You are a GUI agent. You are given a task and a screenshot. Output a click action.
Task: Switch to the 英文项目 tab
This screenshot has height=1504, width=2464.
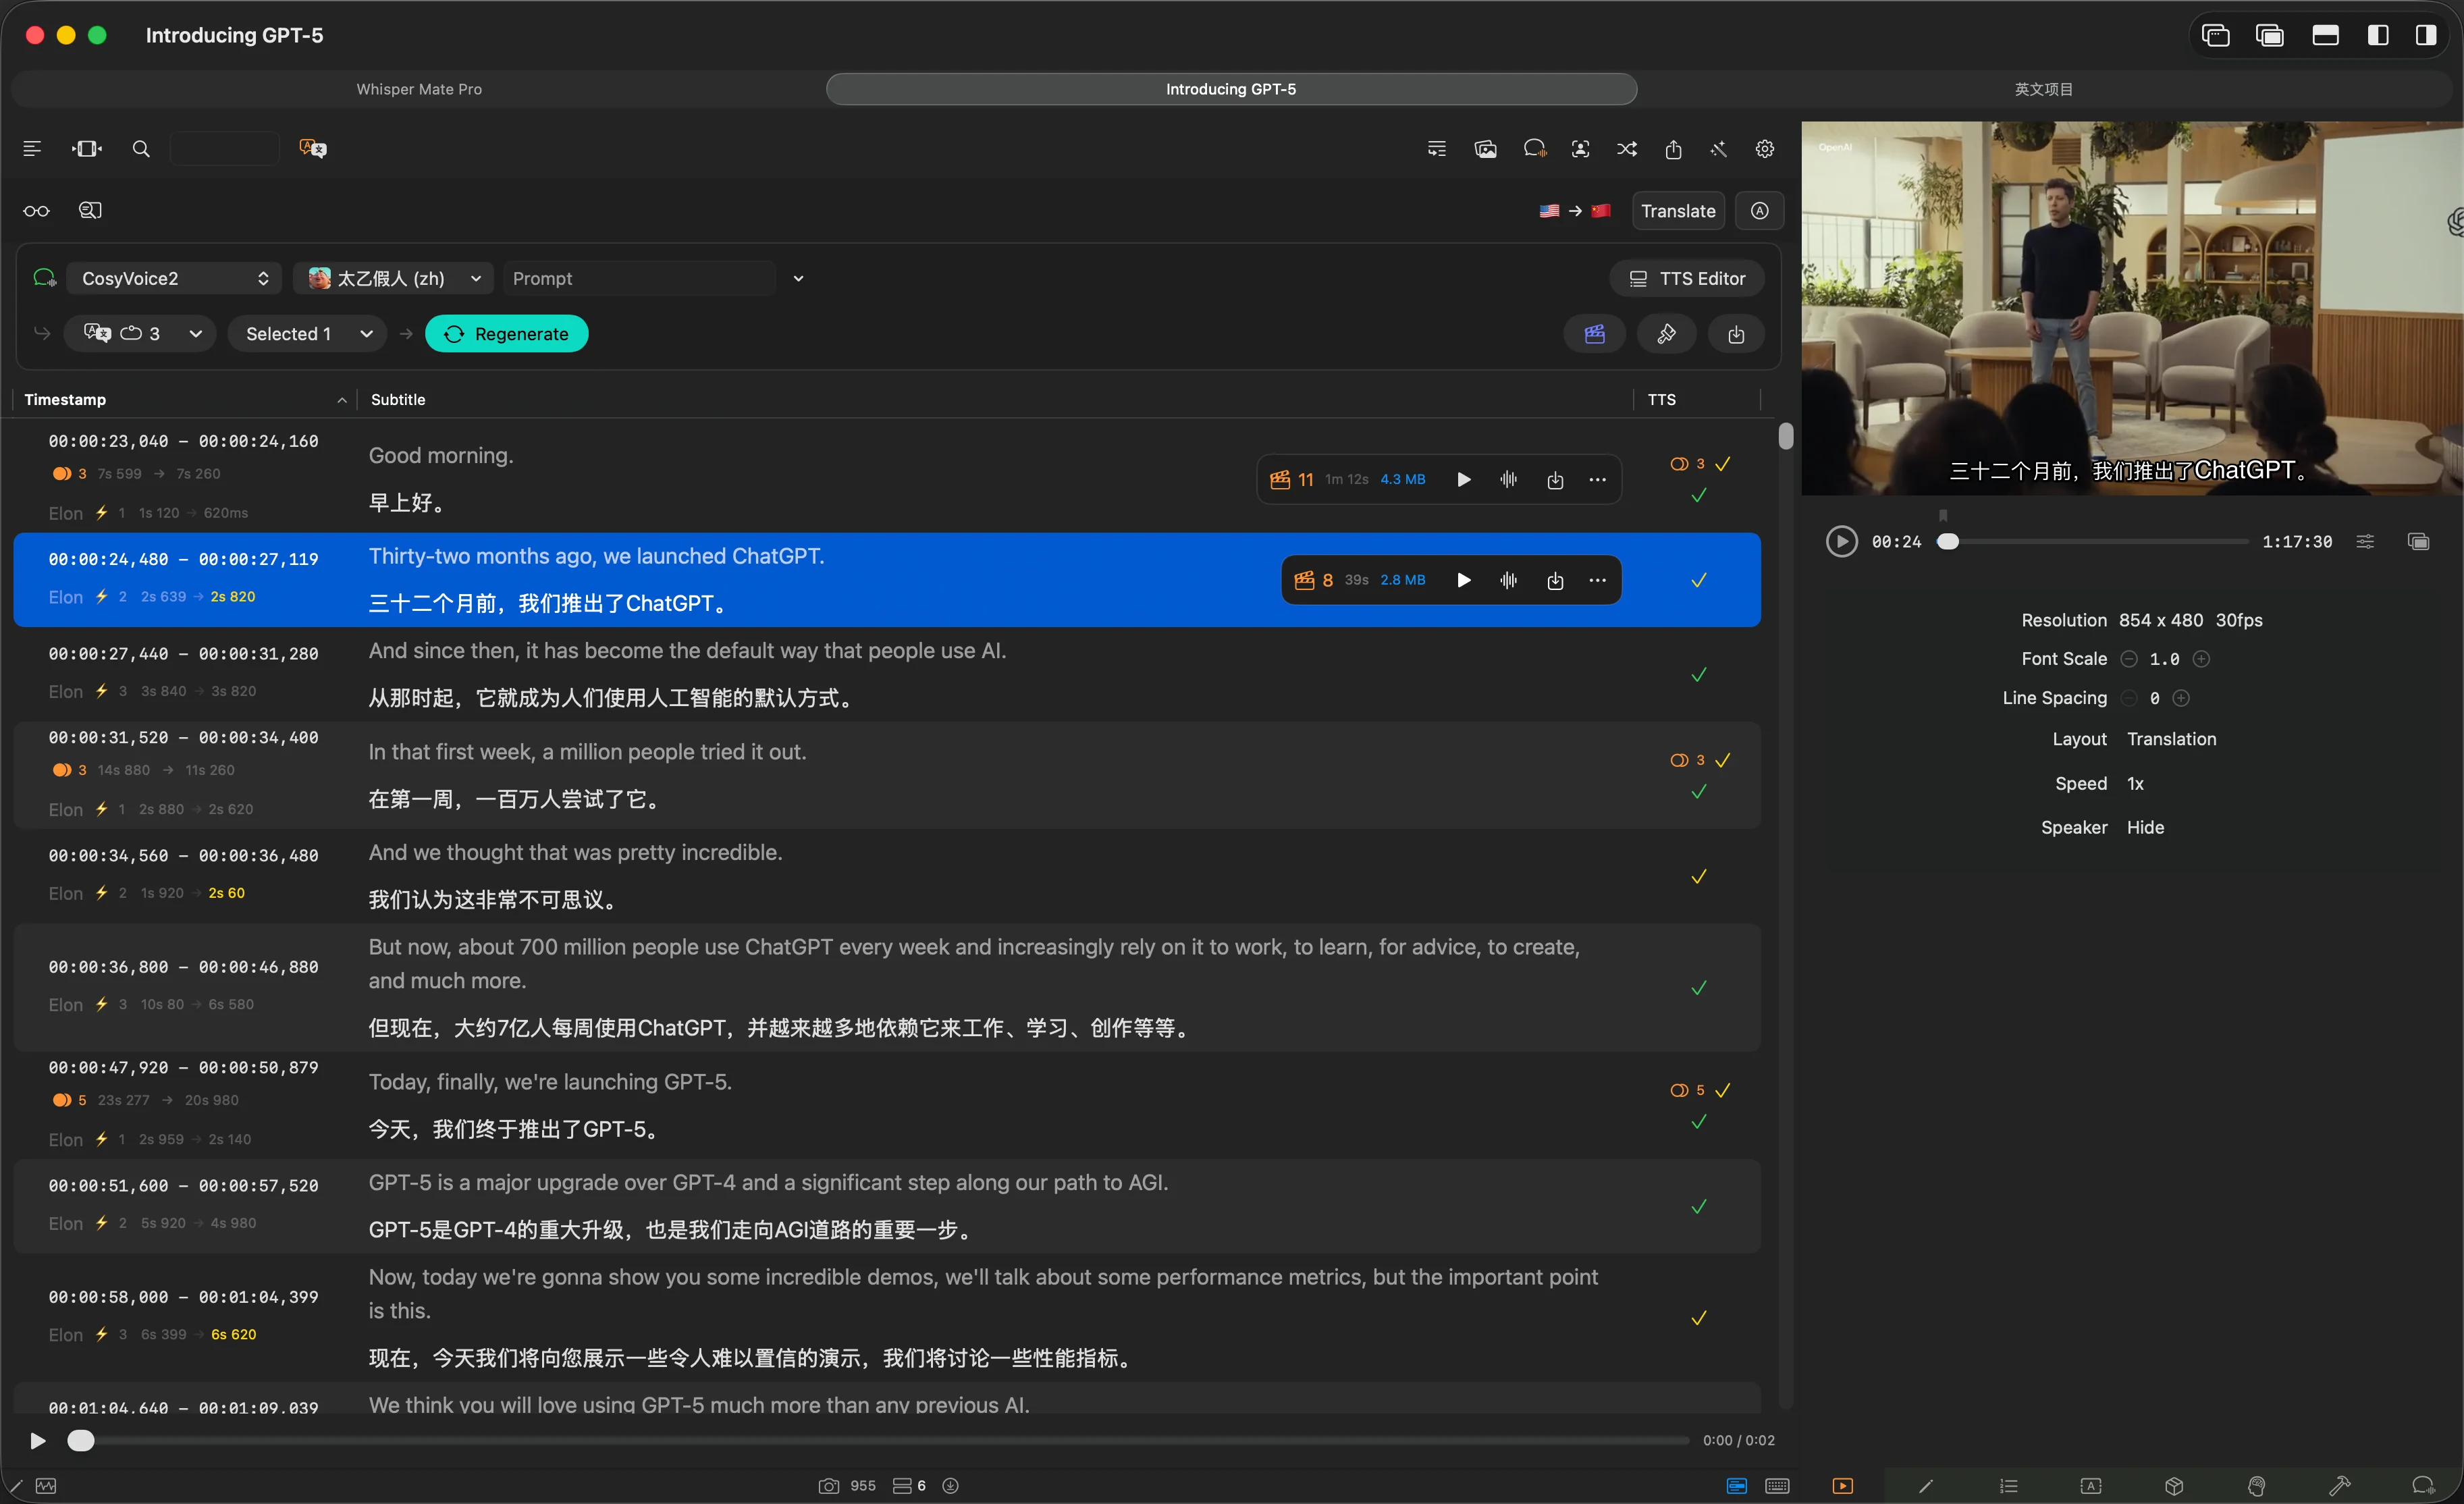(x=2043, y=89)
